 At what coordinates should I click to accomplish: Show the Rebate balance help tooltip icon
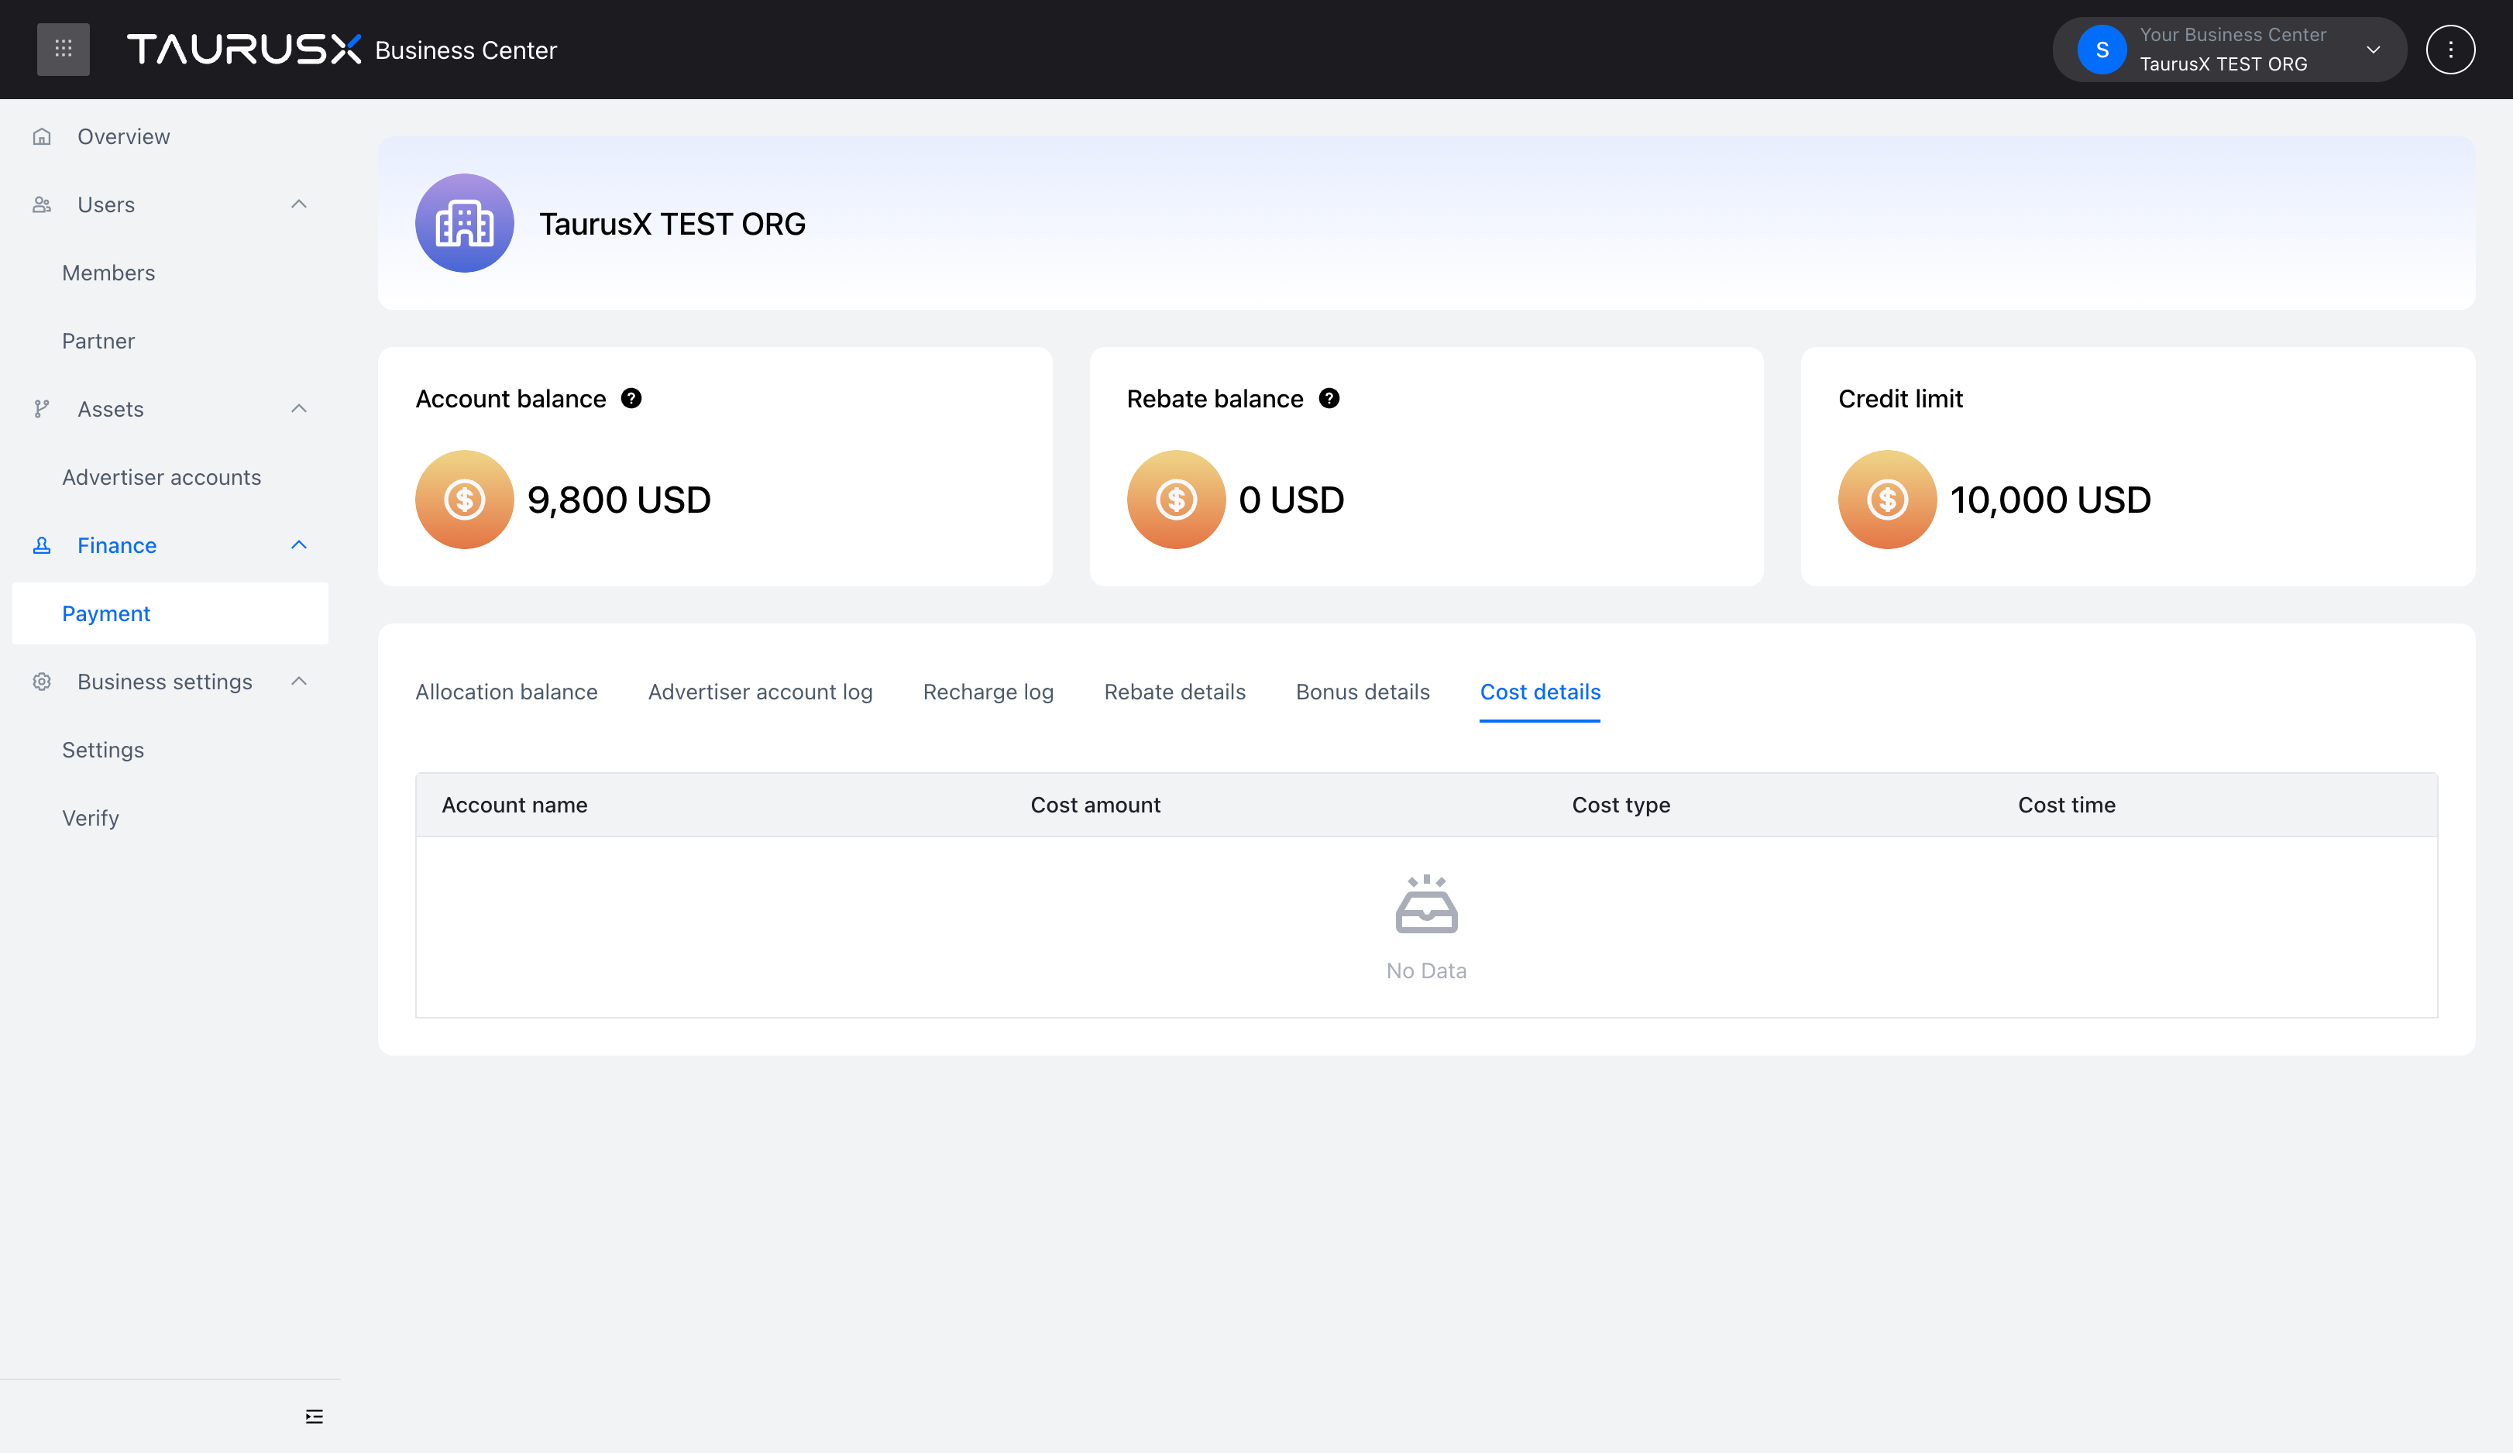(1329, 399)
